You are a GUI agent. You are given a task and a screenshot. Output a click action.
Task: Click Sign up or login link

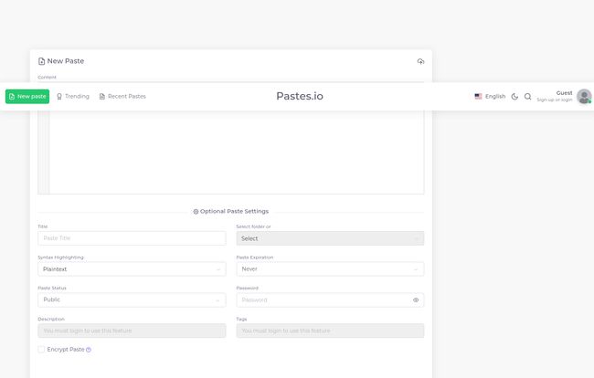554,100
